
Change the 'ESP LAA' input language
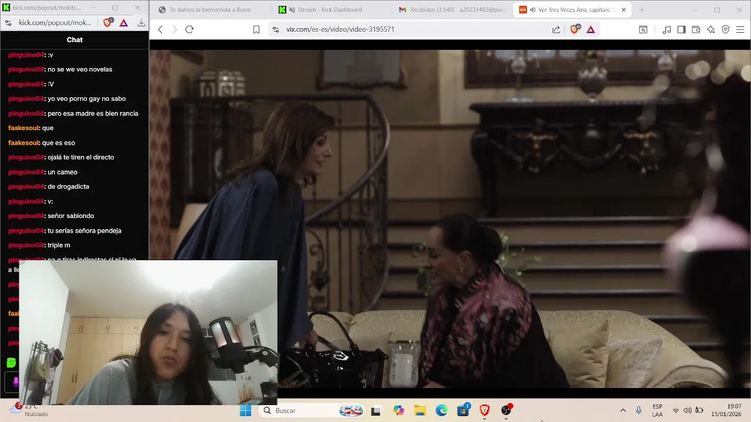657,410
